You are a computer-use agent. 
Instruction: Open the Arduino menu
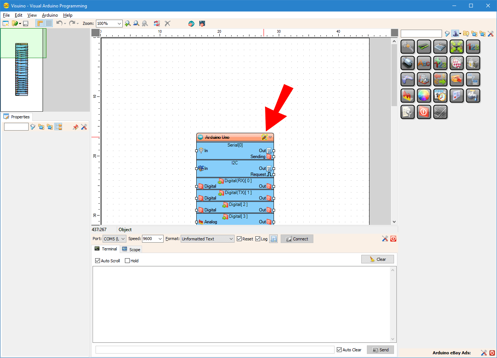pyautogui.click(x=50, y=15)
